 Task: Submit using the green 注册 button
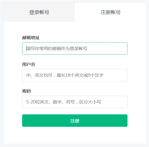click(x=75, y=121)
